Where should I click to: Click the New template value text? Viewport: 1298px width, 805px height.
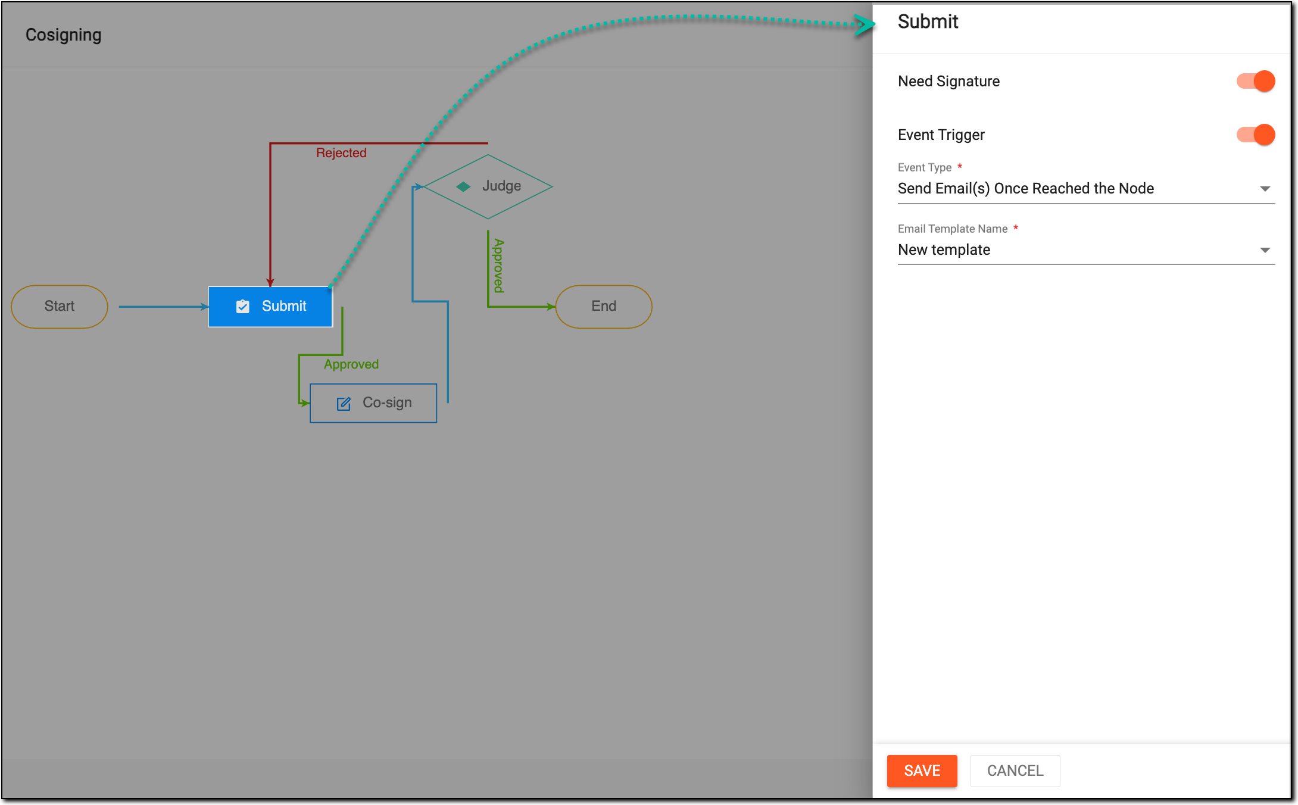pyautogui.click(x=944, y=250)
